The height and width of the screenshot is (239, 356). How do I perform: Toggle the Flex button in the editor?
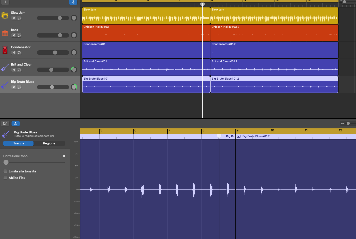[x=5, y=124]
